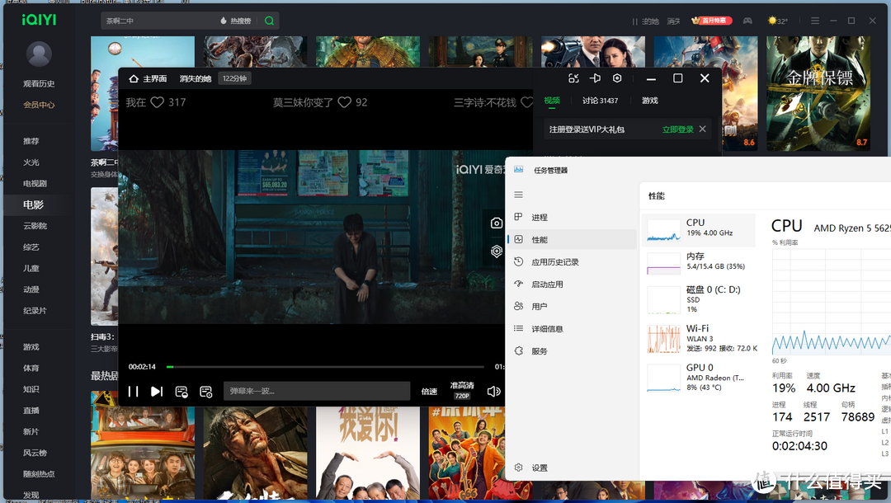Viewport: 891px width, 503px height.
Task: Open the iQIYI hamburger main menu
Action: (815, 21)
